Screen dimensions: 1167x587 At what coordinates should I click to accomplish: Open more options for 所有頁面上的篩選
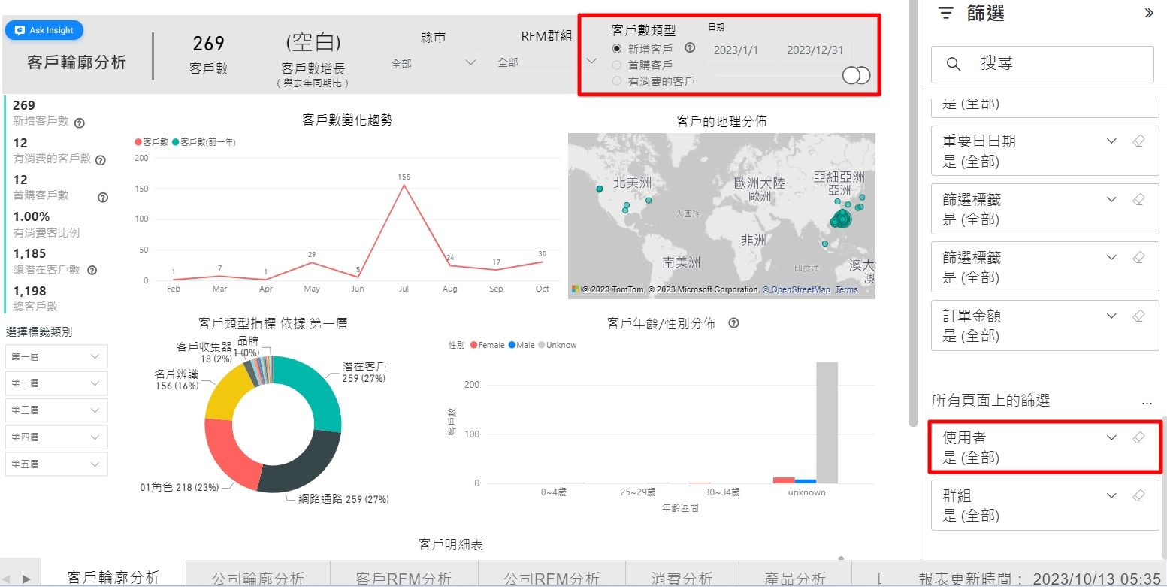pos(1146,402)
